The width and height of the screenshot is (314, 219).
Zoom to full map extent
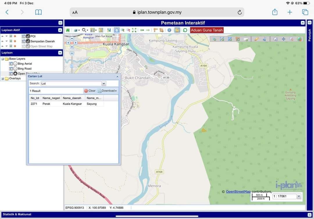point(134,30)
